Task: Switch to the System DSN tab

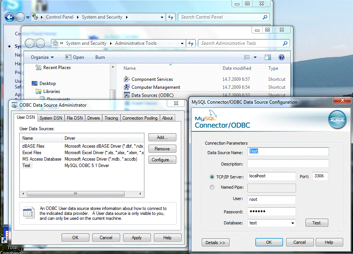Action: (x=51, y=118)
